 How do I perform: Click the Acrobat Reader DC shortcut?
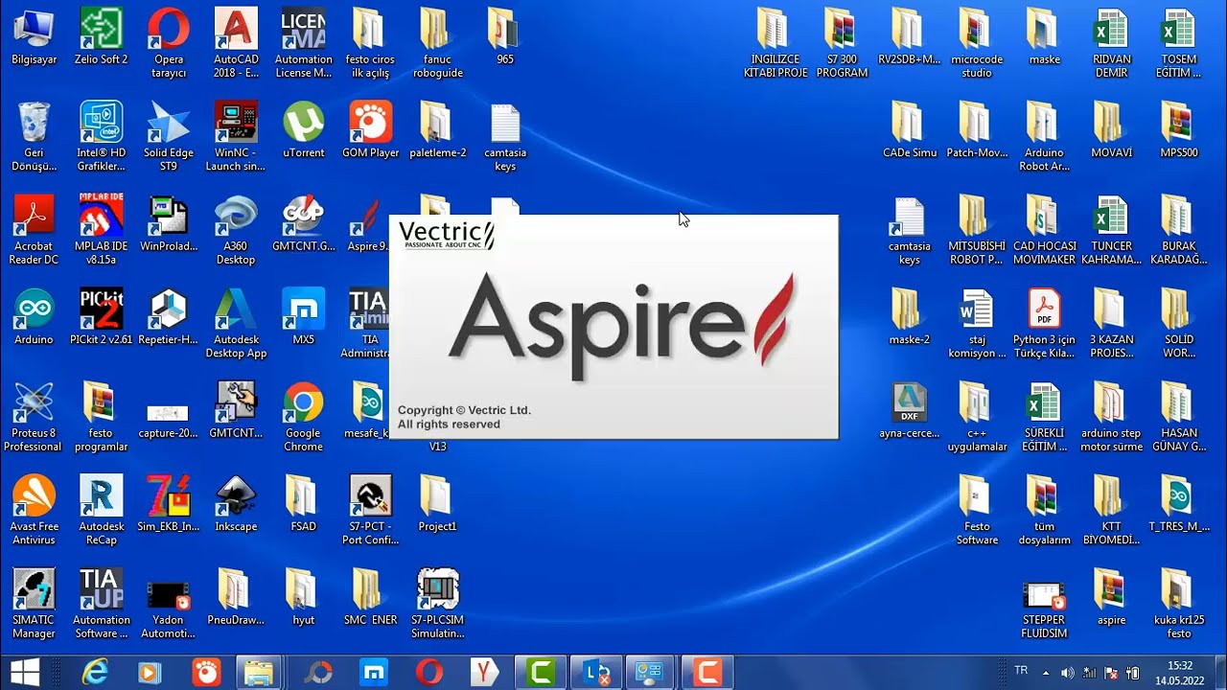click(34, 232)
